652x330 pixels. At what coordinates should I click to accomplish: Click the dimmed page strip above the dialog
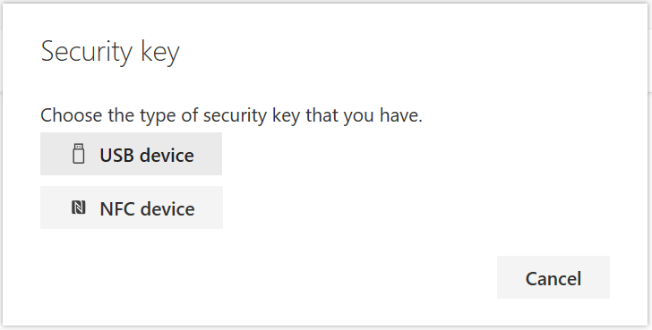coord(326,1)
